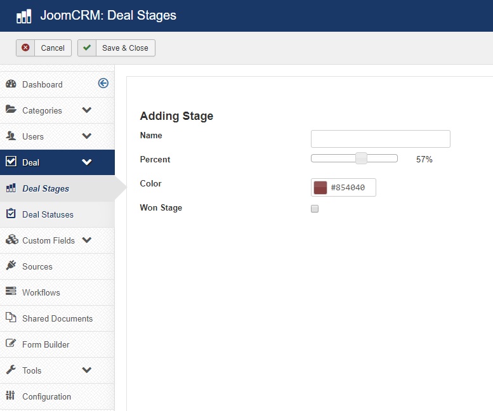Go to Sources in the sidebar

click(x=57, y=266)
